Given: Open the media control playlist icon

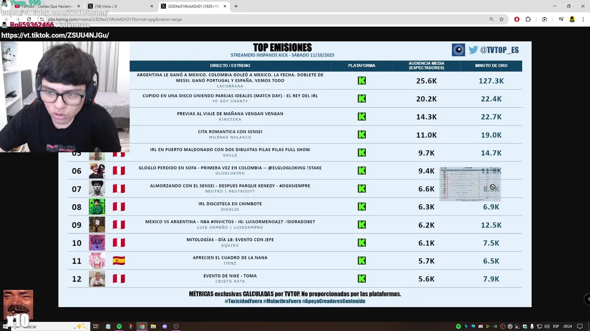Looking at the screenshot, I should [561, 19].
